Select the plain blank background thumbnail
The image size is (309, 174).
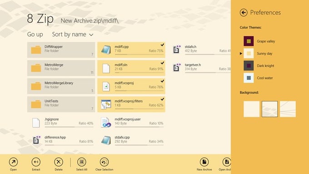[x=251, y=109]
